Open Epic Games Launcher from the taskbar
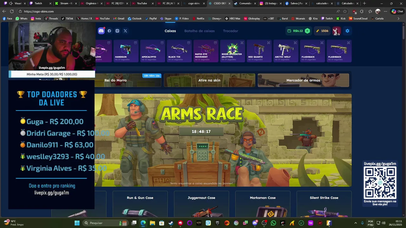 218,223
